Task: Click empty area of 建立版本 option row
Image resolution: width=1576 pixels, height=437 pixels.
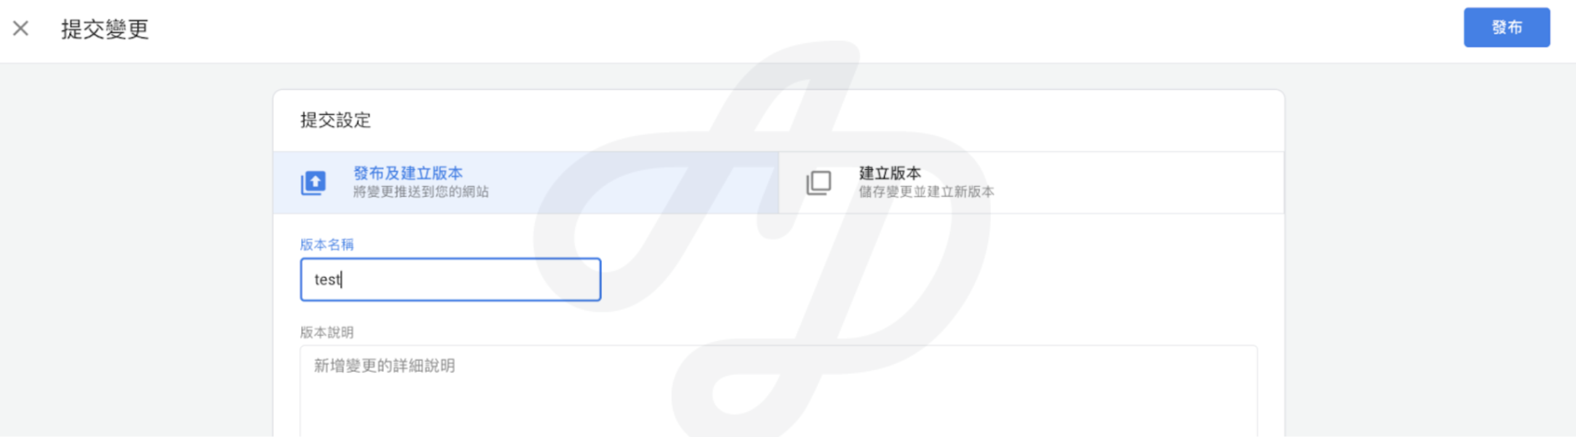Action: (1139, 183)
